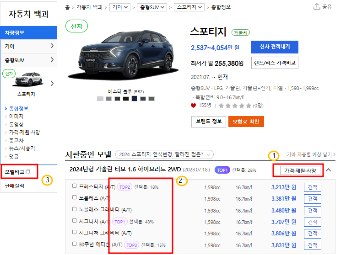346x255 pixels.
Task: Select 동영상 in sidebar menu
Action: (16, 124)
